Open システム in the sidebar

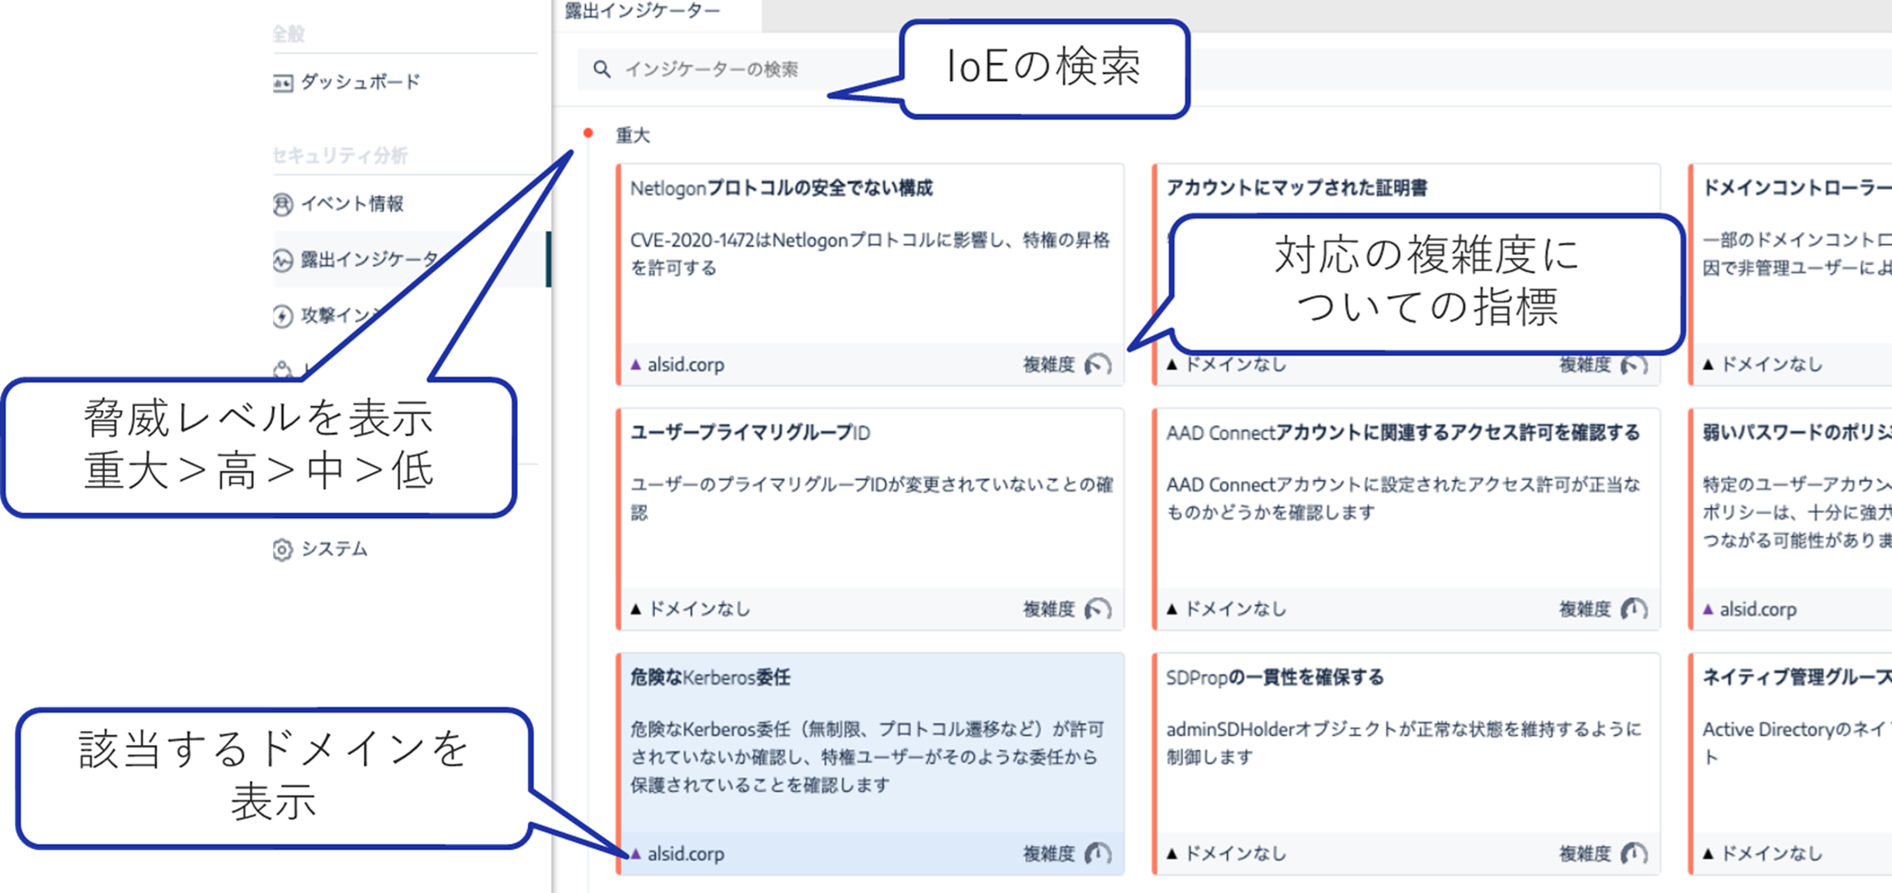(x=334, y=549)
